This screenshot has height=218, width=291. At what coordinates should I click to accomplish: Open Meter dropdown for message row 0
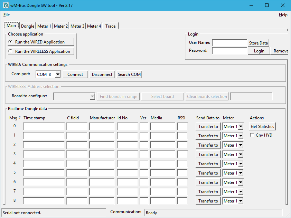[241, 127]
